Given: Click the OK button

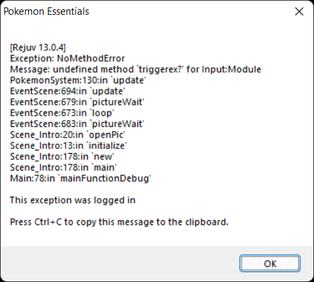Looking at the screenshot, I should (x=270, y=263).
